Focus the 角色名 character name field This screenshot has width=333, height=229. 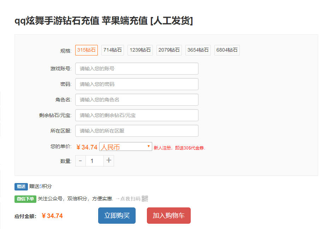tap(137, 100)
